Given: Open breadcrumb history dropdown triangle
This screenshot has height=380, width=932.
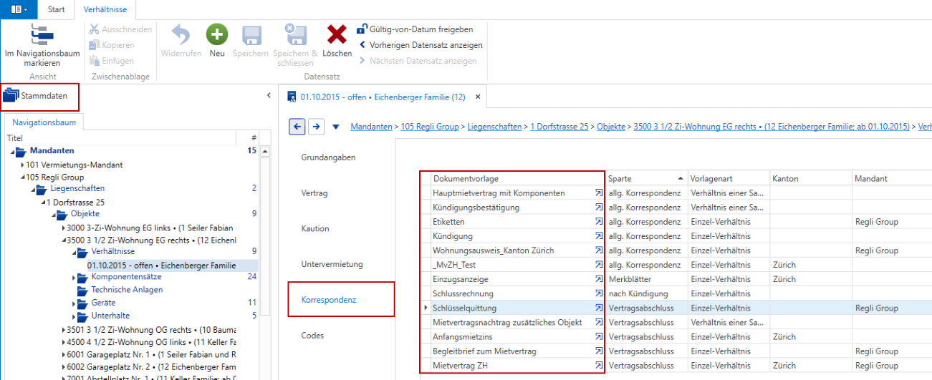Looking at the screenshot, I should tap(336, 127).
